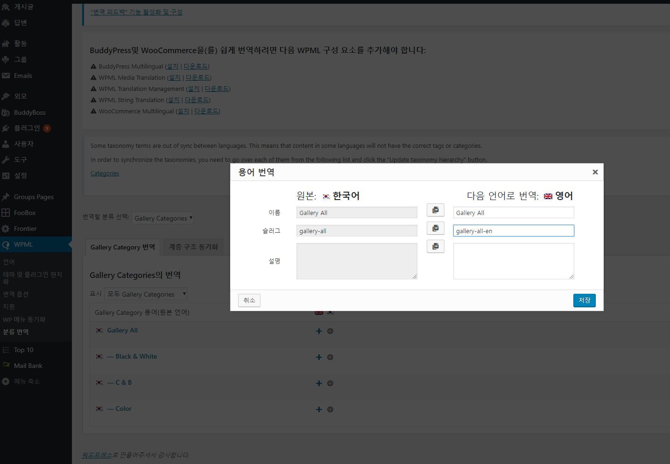Image resolution: width=670 pixels, height=464 pixels.
Task: Close the 용어 번역 dialog
Action: point(595,172)
